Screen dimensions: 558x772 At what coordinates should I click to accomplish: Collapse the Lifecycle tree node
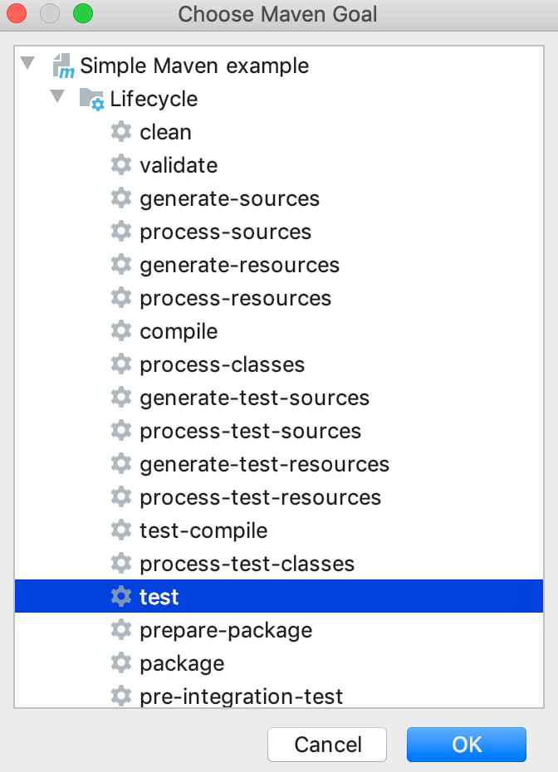click(x=57, y=96)
